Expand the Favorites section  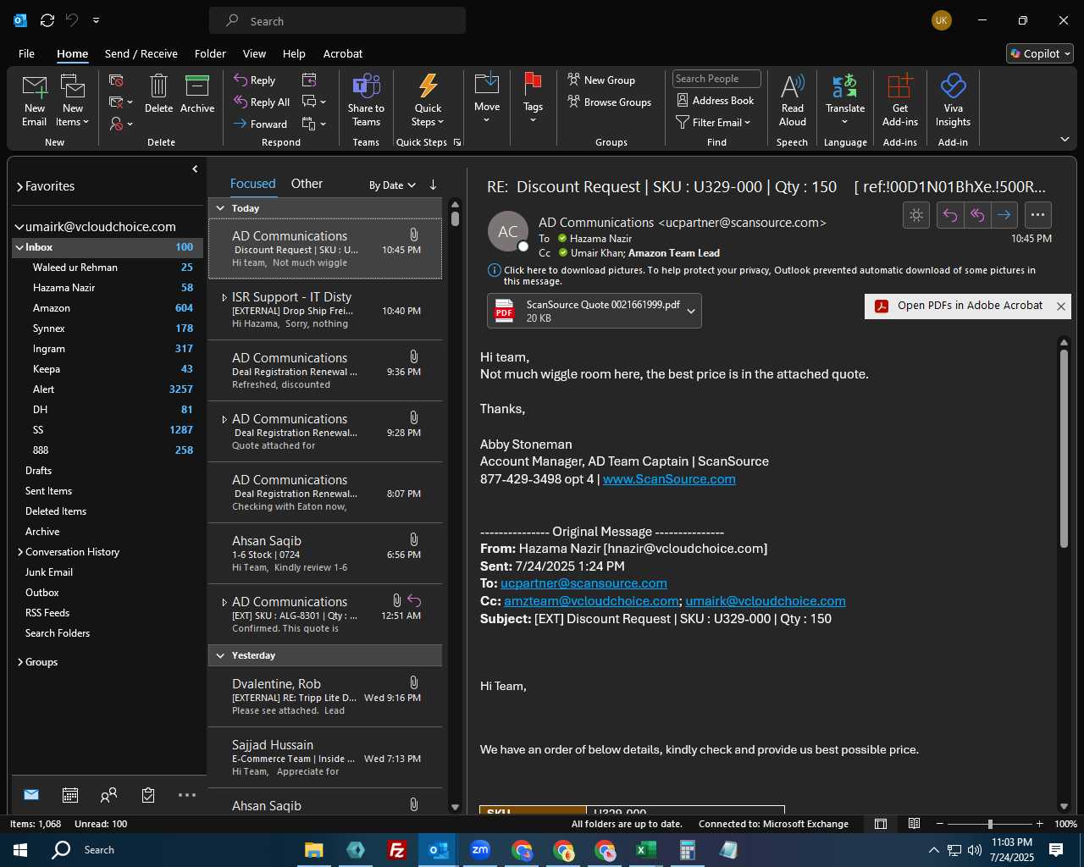coord(19,186)
